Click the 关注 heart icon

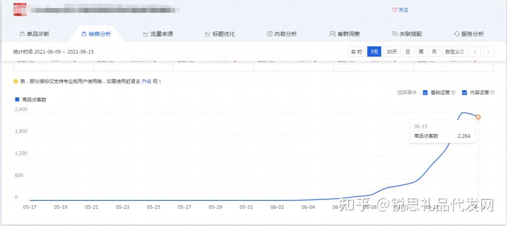click(395, 10)
